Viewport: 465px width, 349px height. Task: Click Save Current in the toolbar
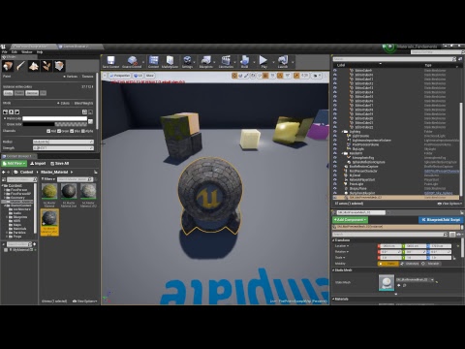point(110,62)
